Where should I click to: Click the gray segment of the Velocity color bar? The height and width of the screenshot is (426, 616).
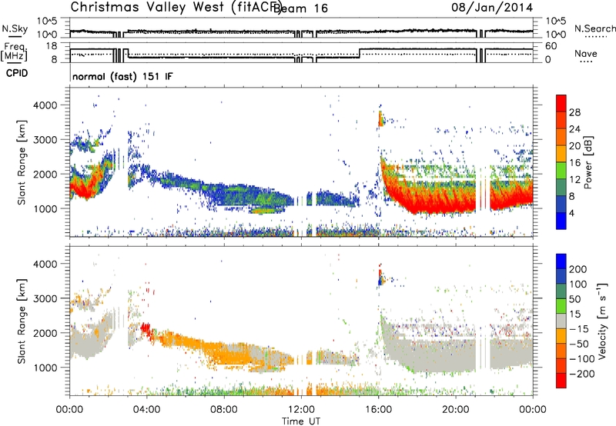pos(561,321)
